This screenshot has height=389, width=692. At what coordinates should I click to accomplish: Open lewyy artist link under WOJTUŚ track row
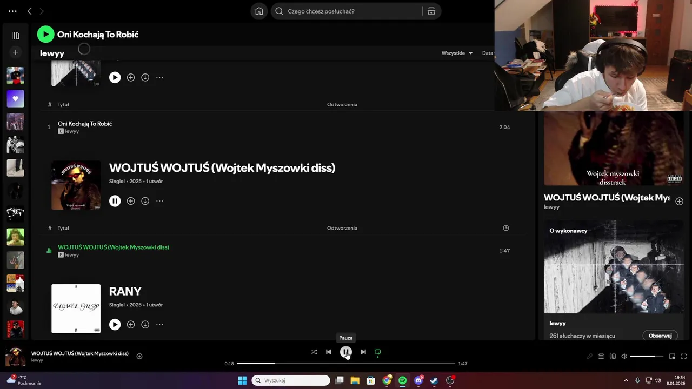(72, 255)
